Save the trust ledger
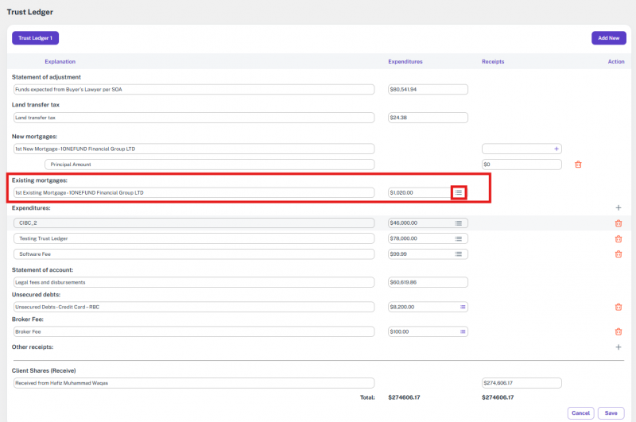The image size is (636, 422). [611, 412]
